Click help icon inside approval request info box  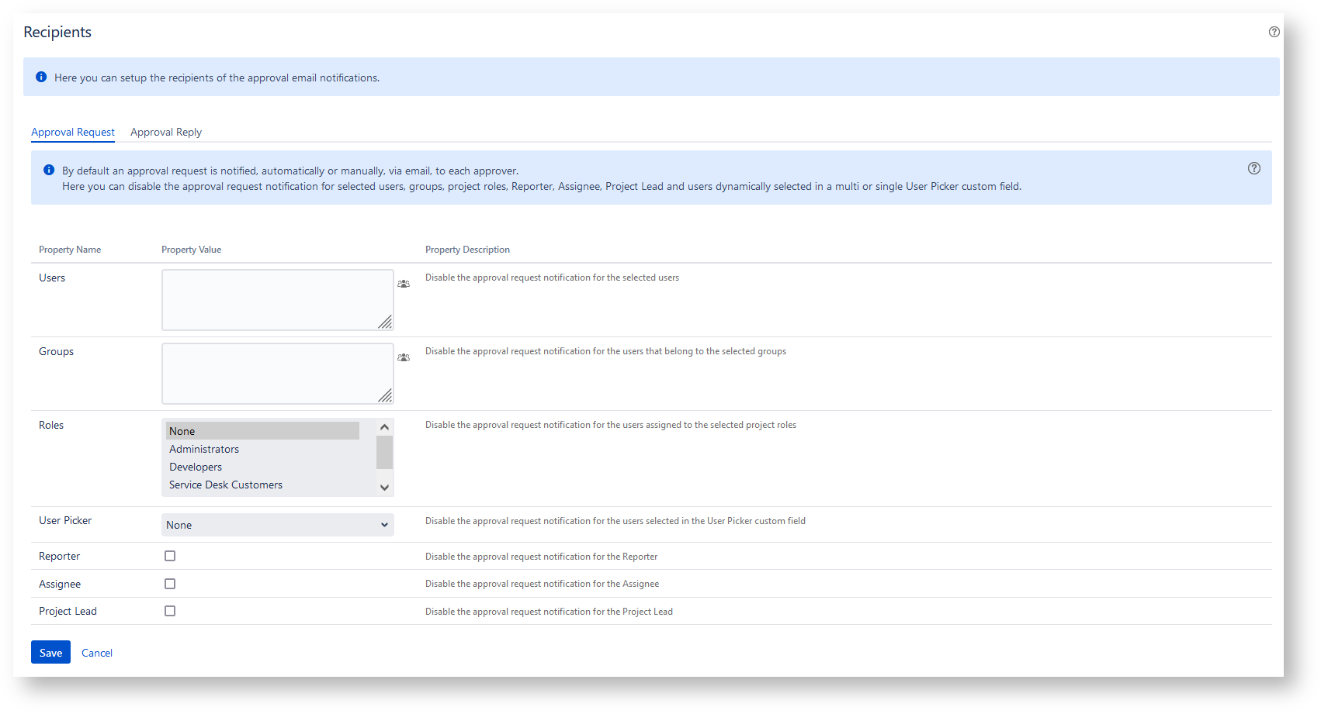tap(1253, 168)
